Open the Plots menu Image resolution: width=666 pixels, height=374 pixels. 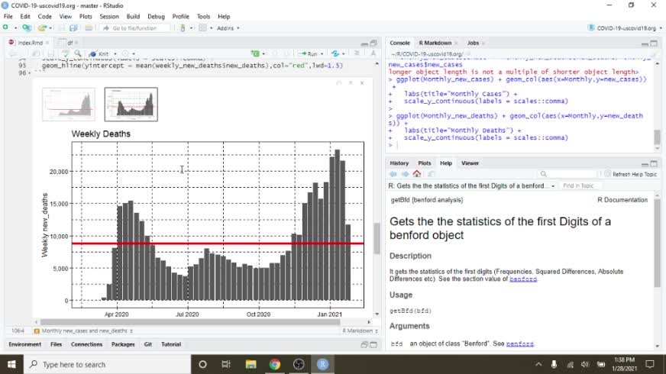86,17
